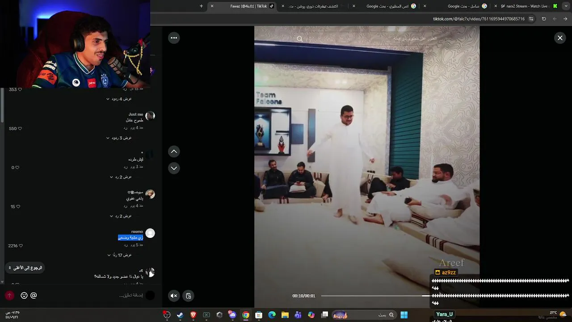Click the username Just me
The image size is (572, 322).
click(x=136, y=114)
